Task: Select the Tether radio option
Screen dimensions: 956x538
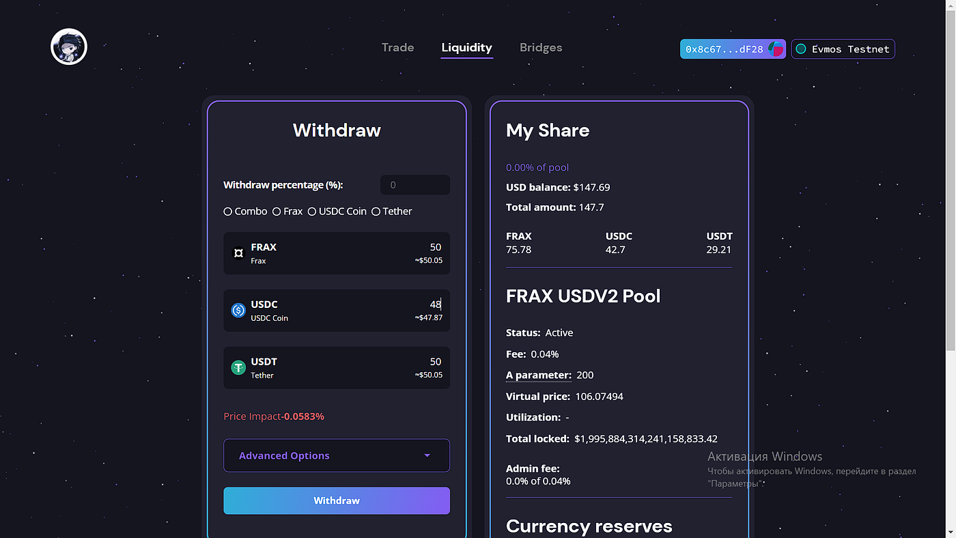Action: pyautogui.click(x=376, y=212)
